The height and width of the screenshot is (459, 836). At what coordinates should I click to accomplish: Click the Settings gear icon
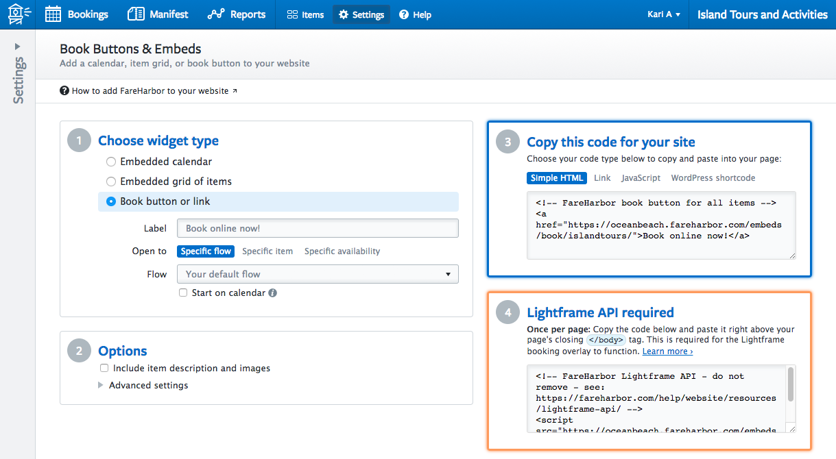tap(344, 14)
